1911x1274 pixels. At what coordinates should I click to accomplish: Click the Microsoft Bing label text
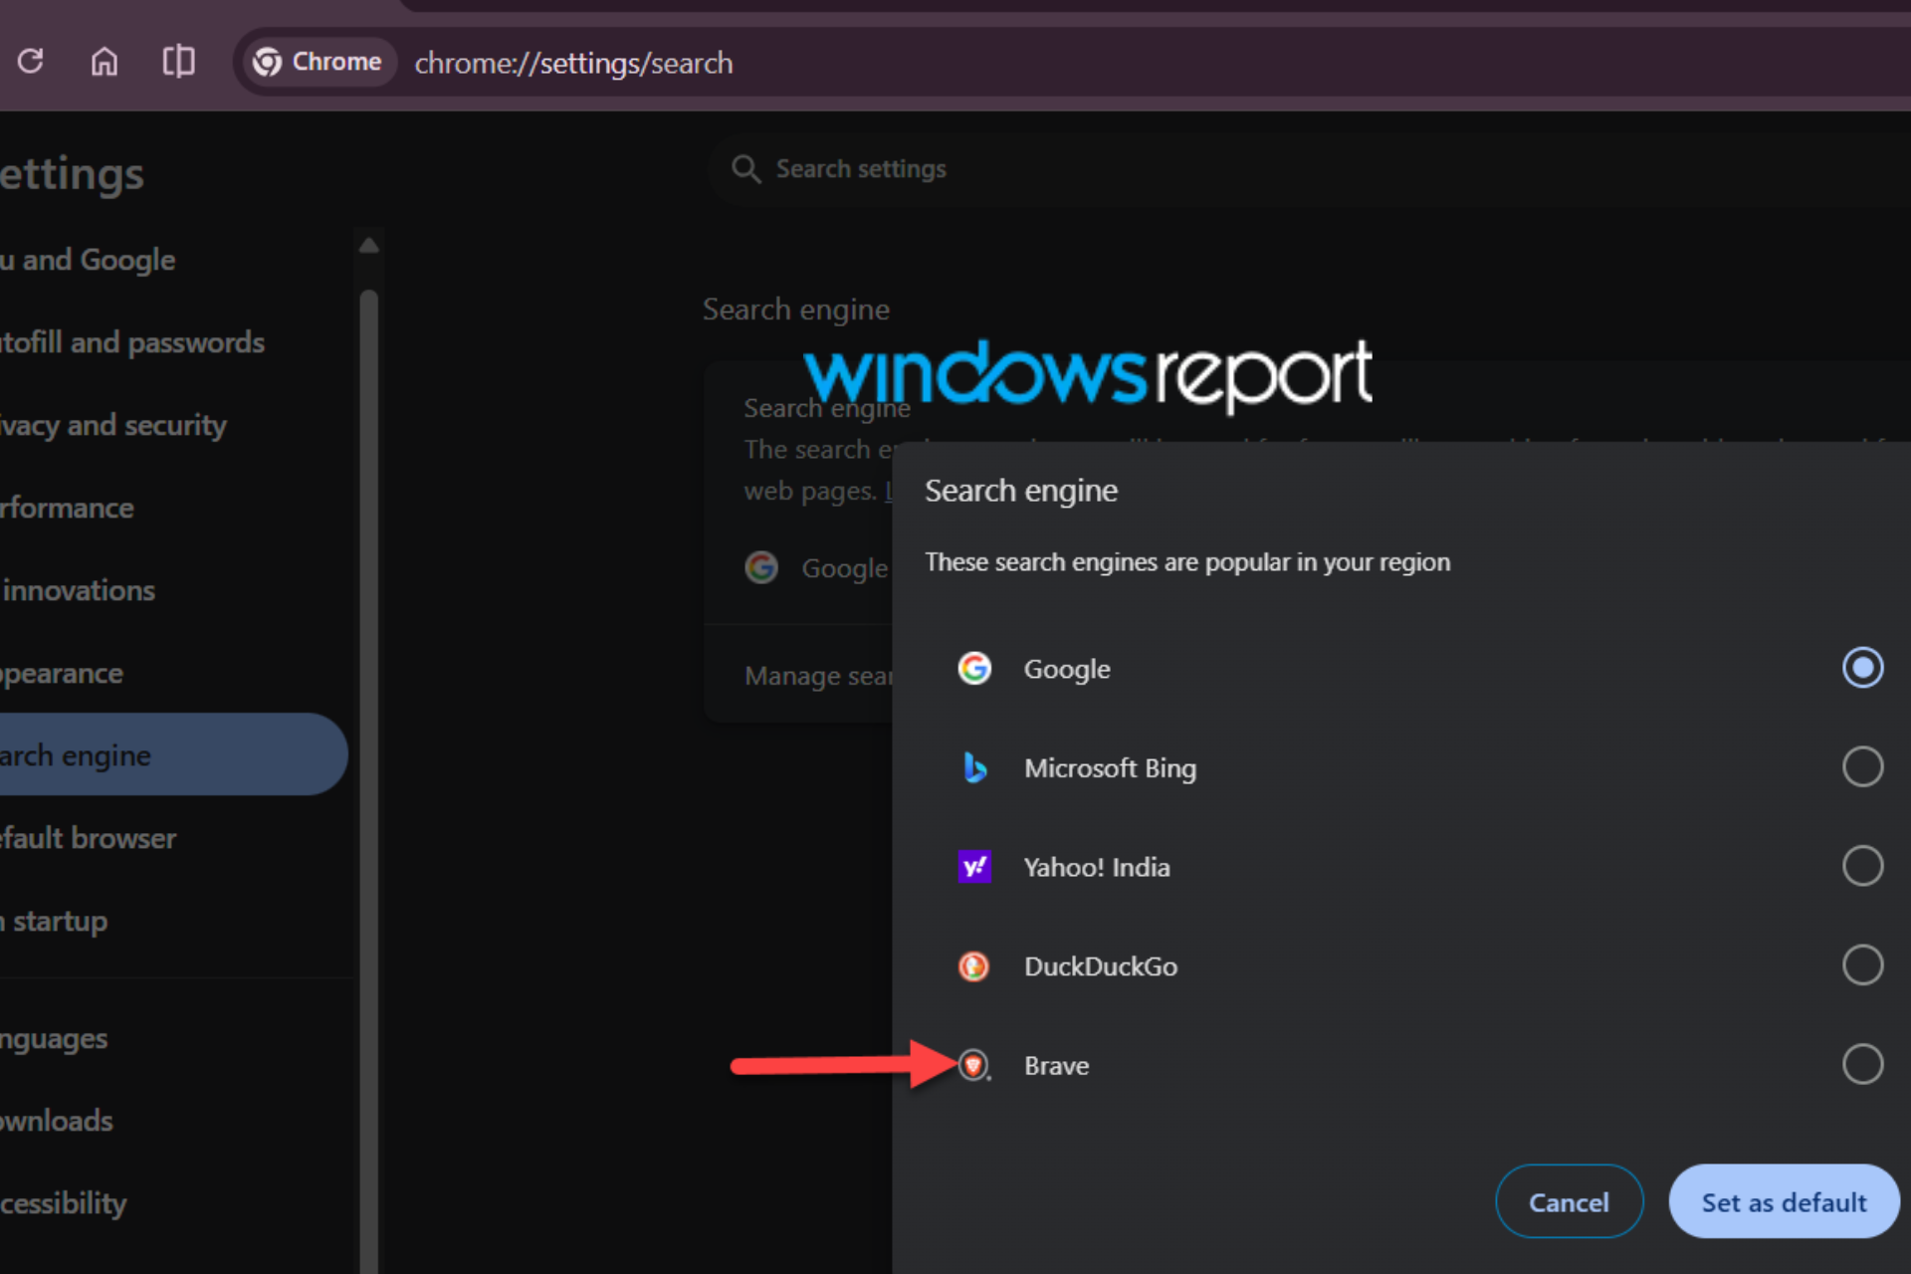(x=1110, y=768)
